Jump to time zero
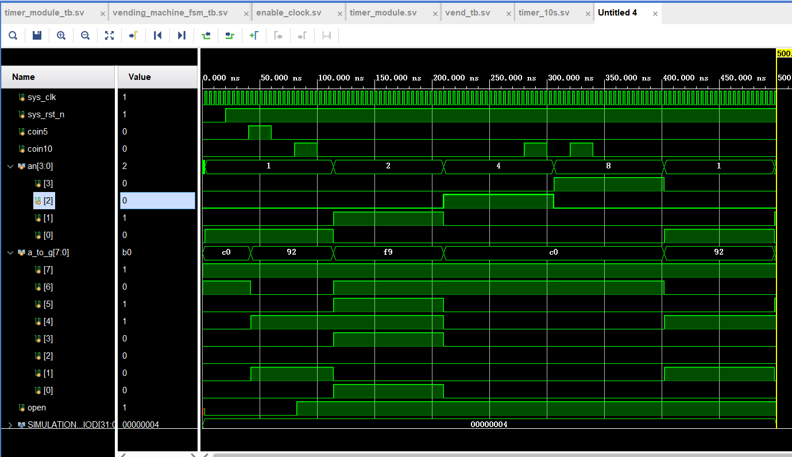This screenshot has height=457, width=792. (x=157, y=36)
